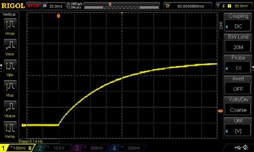Screen dimensions: 254x152
Task: Select the Vmin measurement icon
Action: click(10, 46)
